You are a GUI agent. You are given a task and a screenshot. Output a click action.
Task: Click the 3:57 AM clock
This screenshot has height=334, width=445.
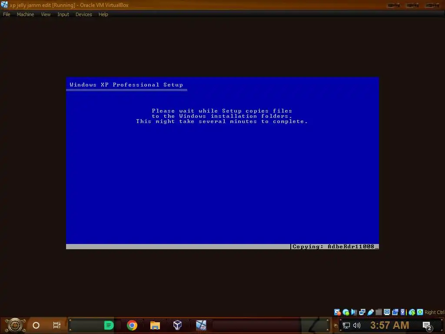(390, 325)
